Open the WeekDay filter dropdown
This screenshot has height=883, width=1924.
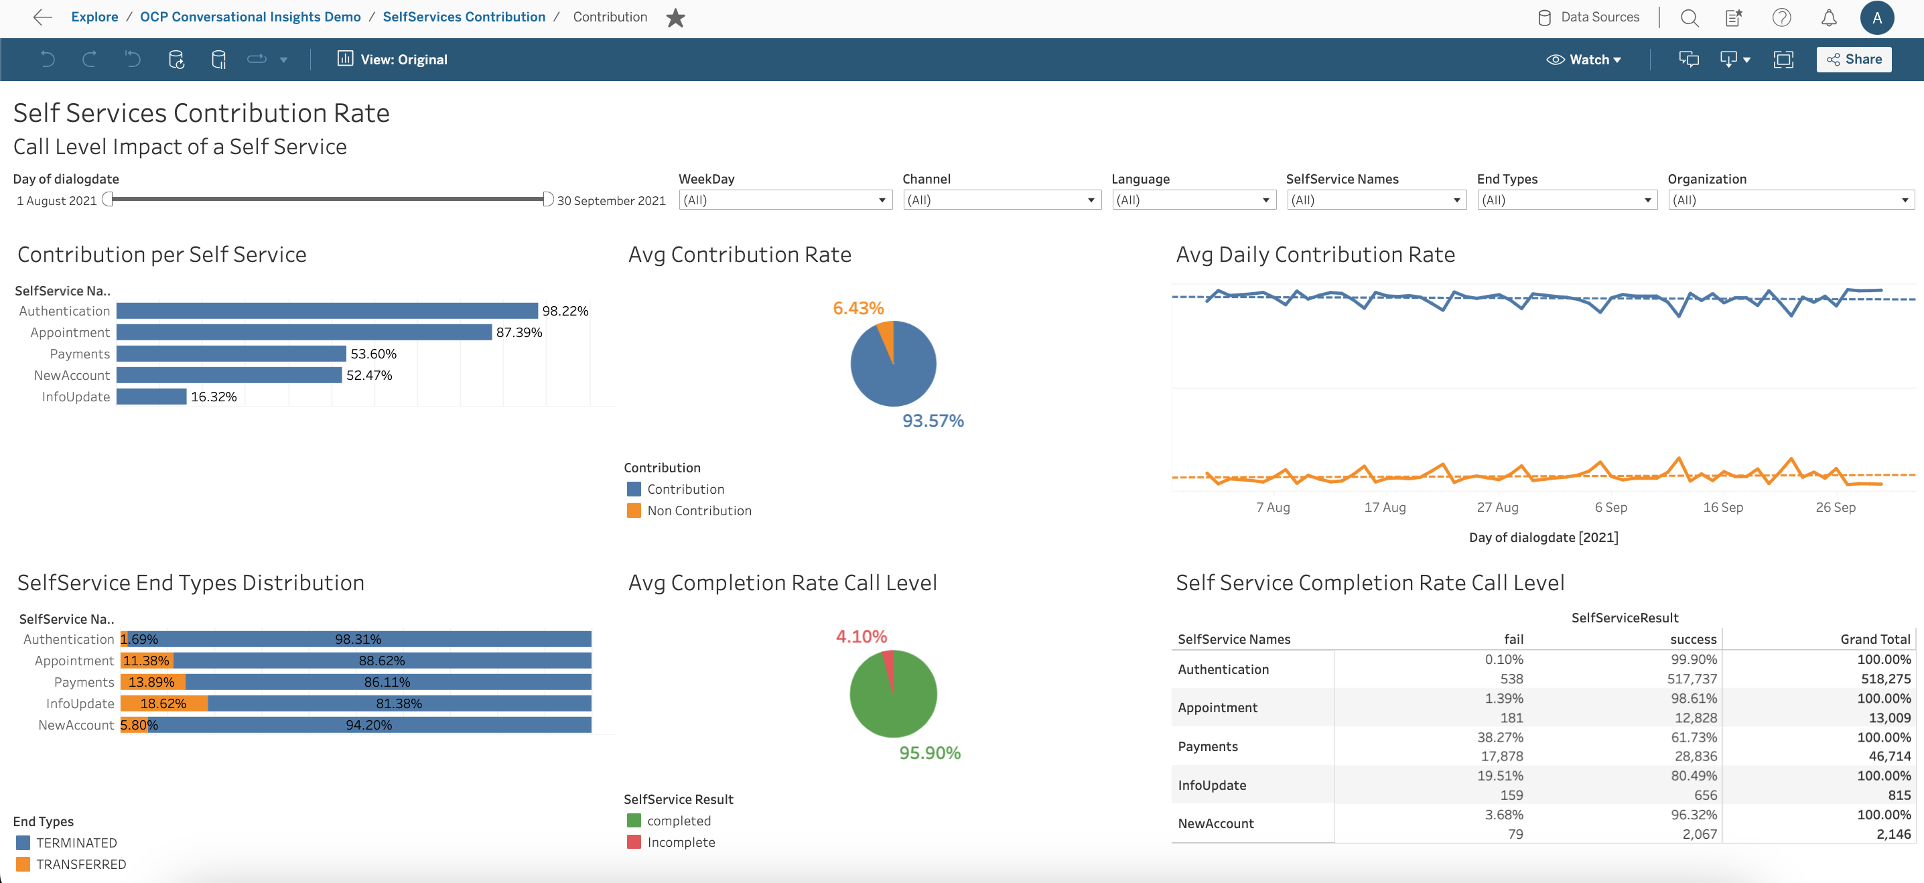pos(785,200)
